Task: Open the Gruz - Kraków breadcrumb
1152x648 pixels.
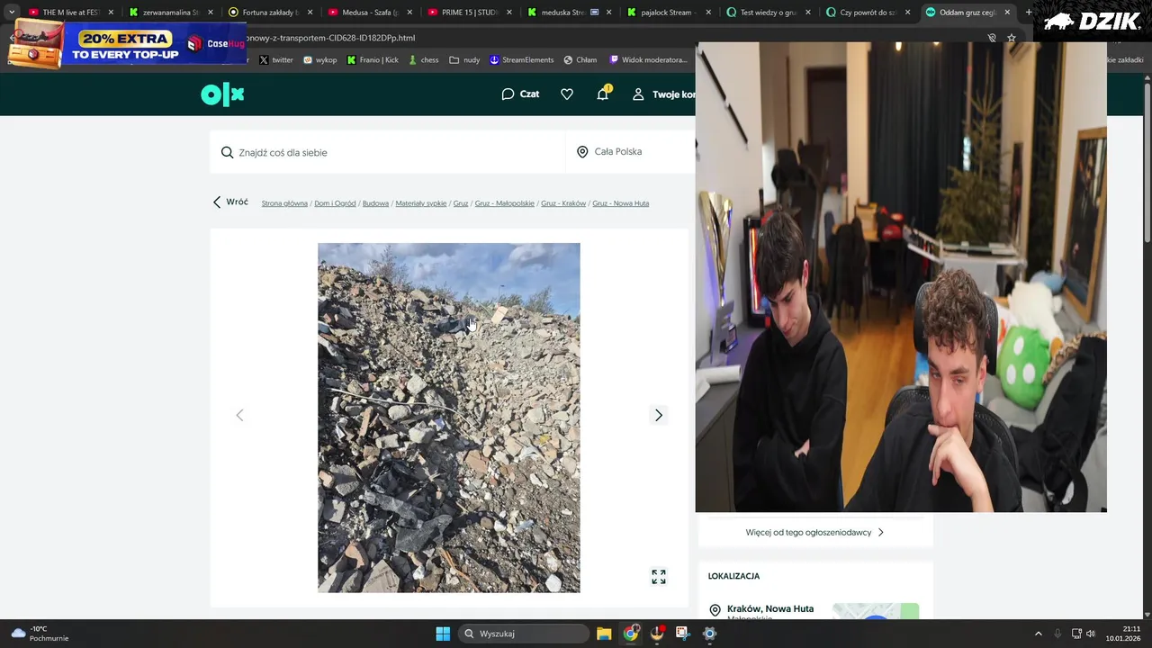Action: click(563, 203)
